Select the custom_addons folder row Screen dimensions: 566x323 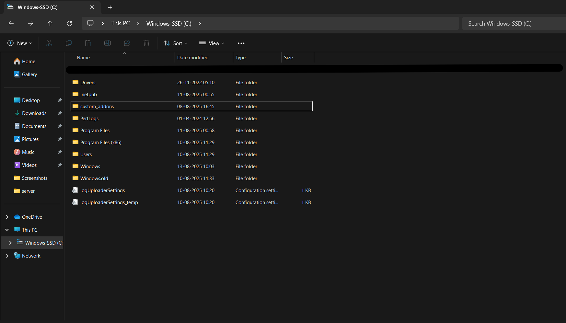pos(191,106)
